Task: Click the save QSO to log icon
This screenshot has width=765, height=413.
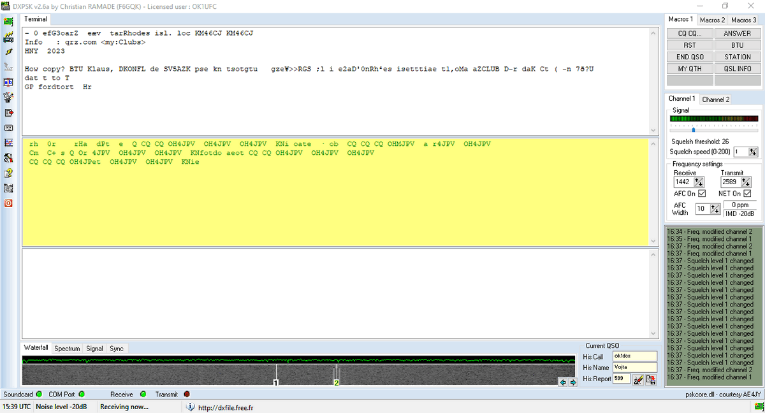Action: [x=650, y=379]
